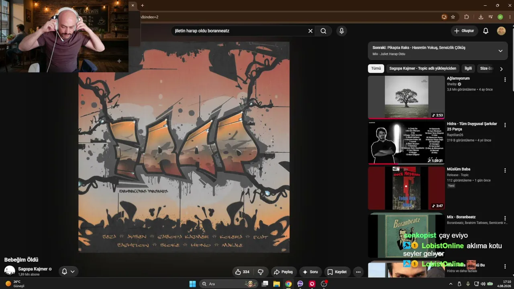Open Müslüm Baba video thumbnail

coord(406,188)
